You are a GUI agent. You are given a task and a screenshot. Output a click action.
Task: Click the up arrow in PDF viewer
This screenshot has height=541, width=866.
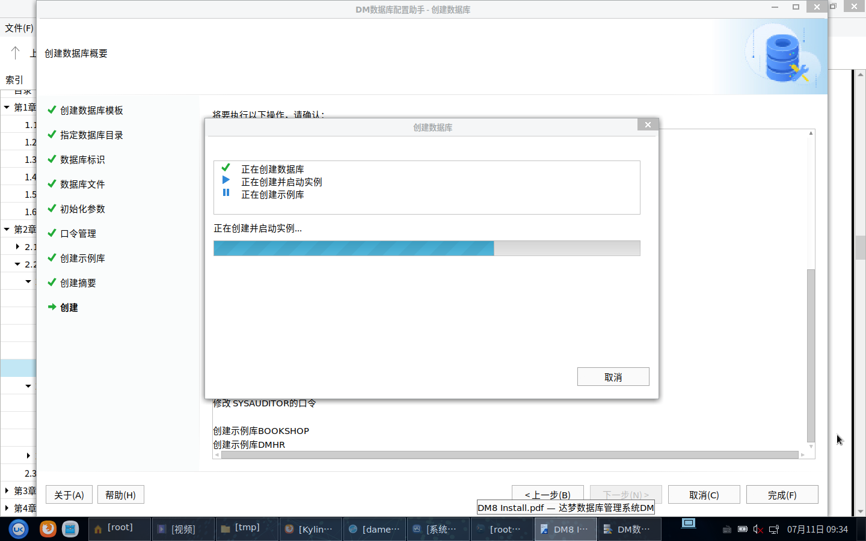16,53
